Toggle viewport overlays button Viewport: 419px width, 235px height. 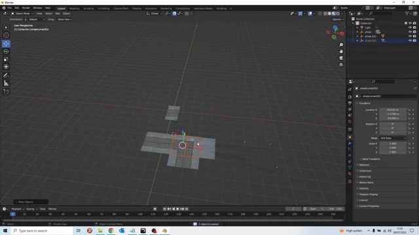pyautogui.click(x=310, y=13)
